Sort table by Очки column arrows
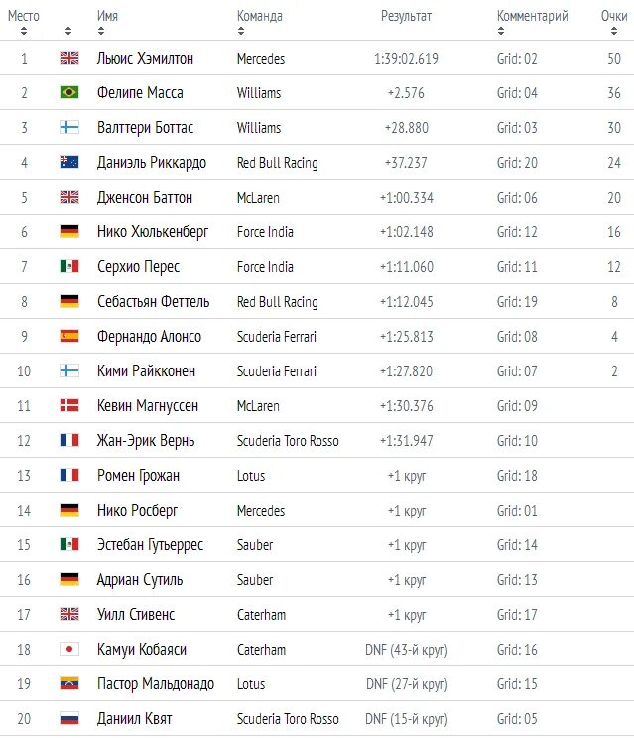634x738 pixels. [614, 31]
